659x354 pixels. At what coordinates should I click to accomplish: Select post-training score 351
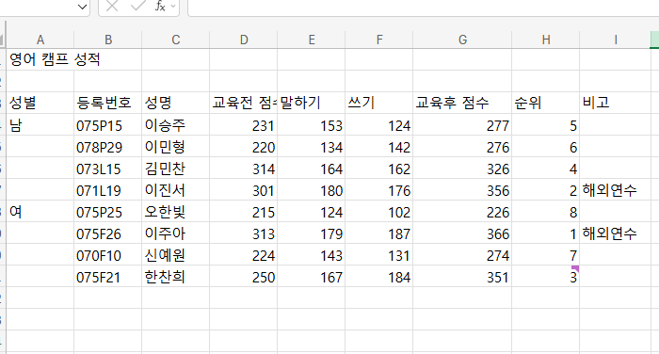click(462, 277)
